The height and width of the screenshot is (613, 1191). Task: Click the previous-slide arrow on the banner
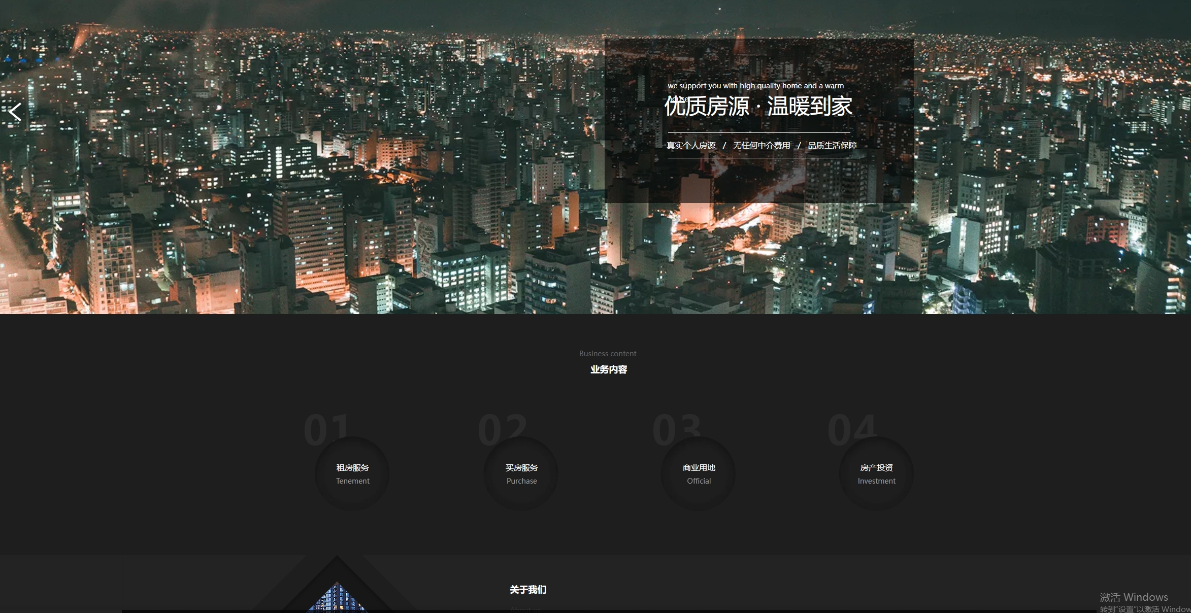pos(15,112)
